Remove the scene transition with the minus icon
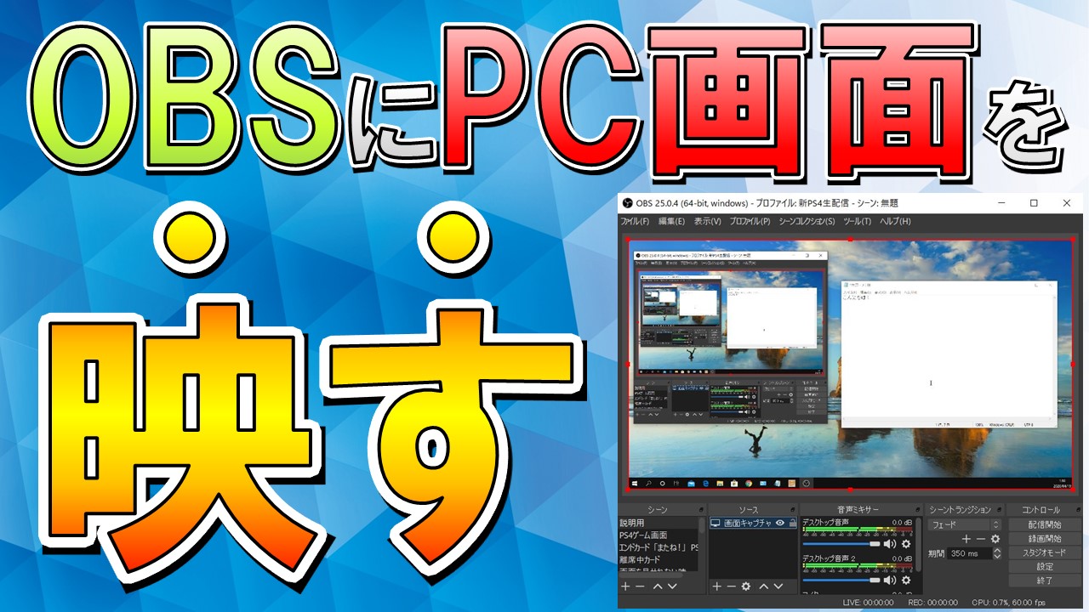 (x=980, y=539)
